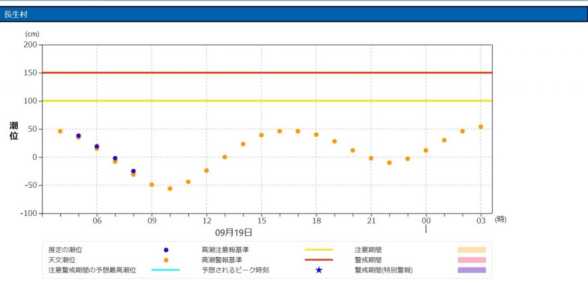Click the 長生村 header title
The image size is (588, 283).
click(x=15, y=14)
